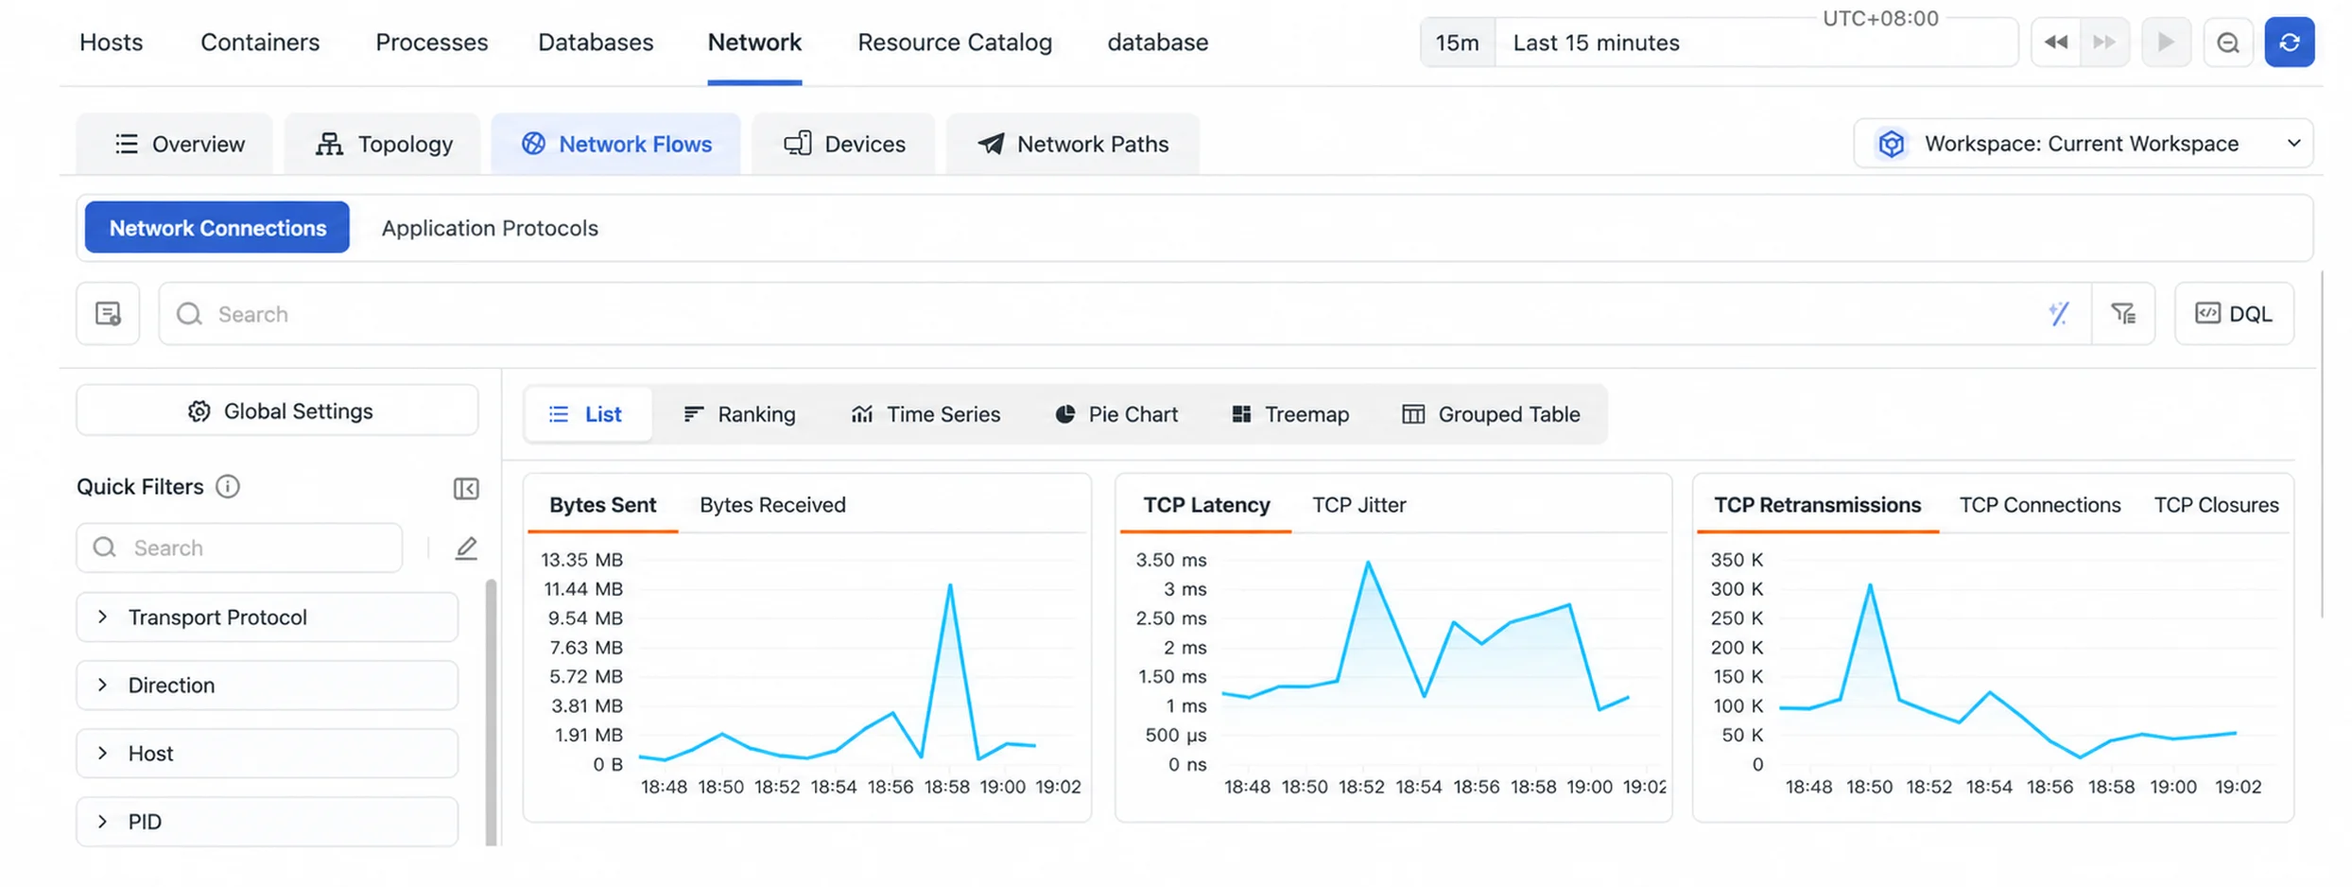Click the Quick Filters heading

point(140,487)
